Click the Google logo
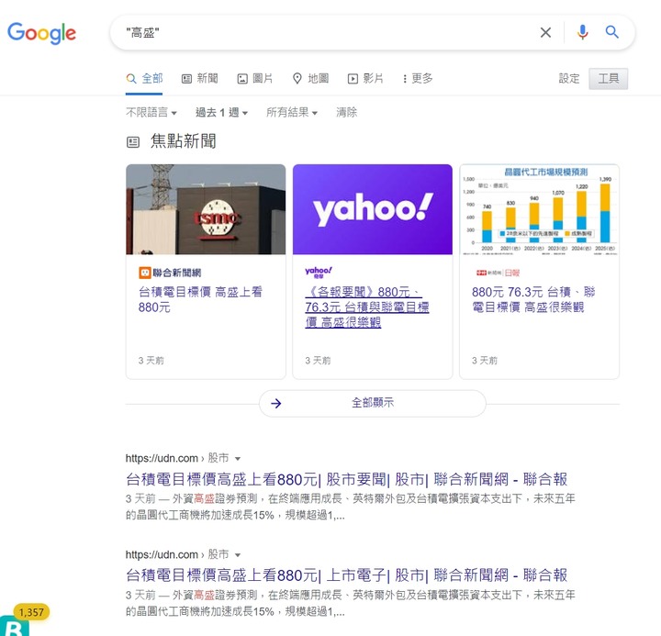This screenshot has width=661, height=636. pos(41,33)
